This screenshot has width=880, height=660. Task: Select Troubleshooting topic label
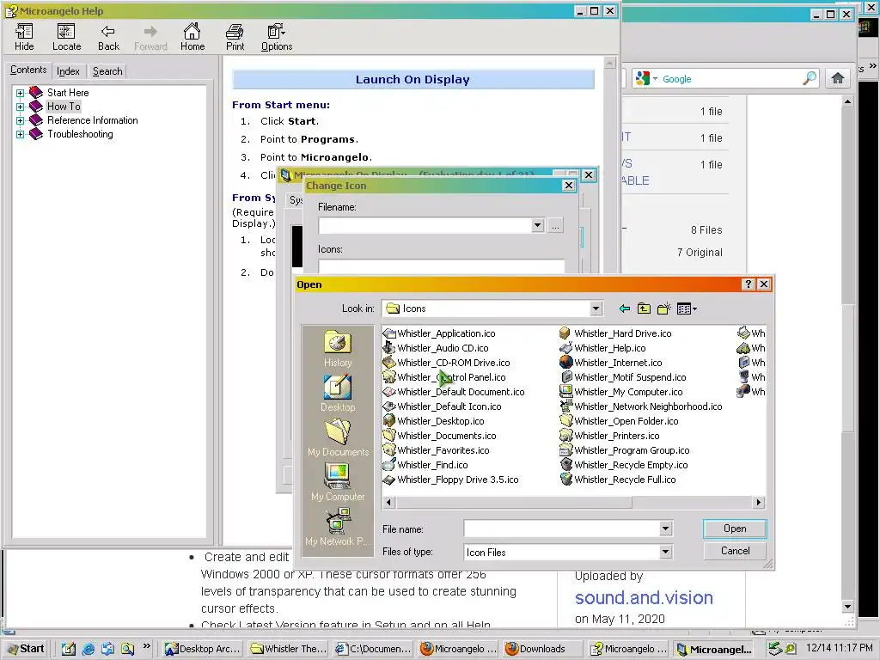pos(80,134)
